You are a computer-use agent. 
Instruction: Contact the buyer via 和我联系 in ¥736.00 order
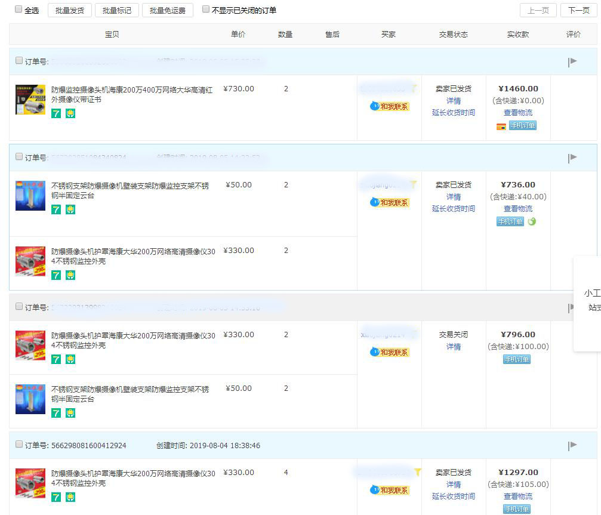click(x=390, y=202)
